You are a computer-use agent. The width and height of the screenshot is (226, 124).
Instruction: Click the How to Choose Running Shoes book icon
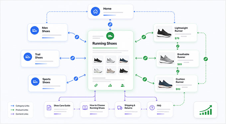point(85,108)
